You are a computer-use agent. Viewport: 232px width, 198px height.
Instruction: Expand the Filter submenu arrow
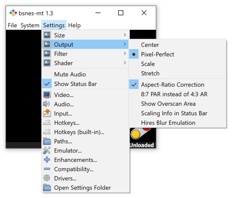coord(125,54)
